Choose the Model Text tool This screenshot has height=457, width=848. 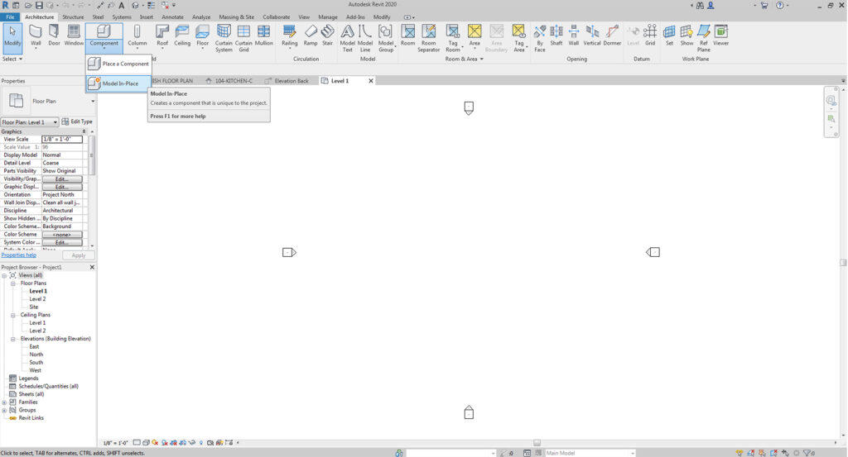coord(347,38)
